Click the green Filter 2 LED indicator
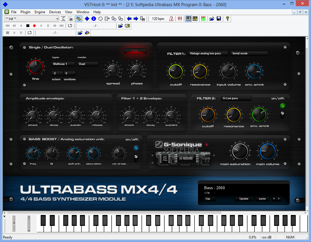This screenshot has height=242, width=311. click(x=282, y=106)
